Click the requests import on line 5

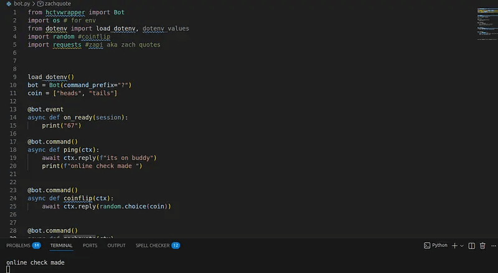[x=67, y=45]
